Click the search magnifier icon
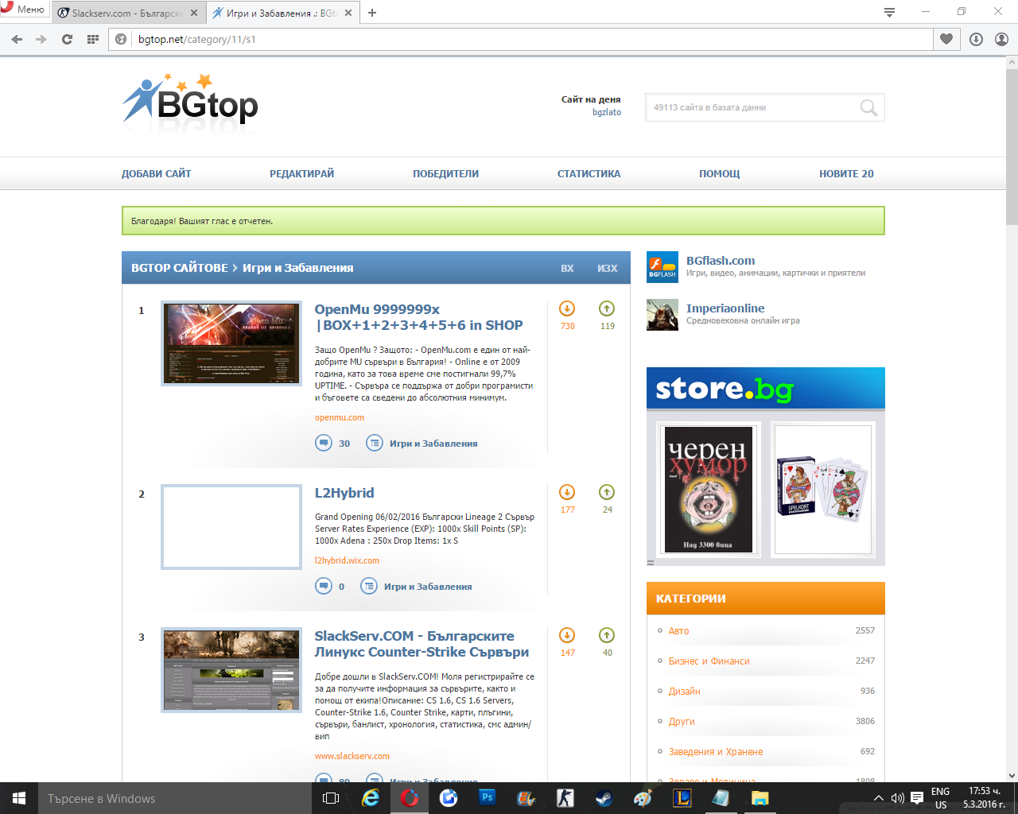The width and height of the screenshot is (1018, 814). (868, 107)
